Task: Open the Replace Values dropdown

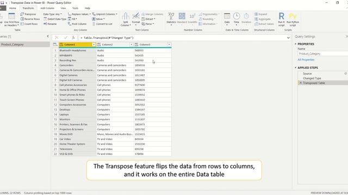Action: click(x=79, y=14)
